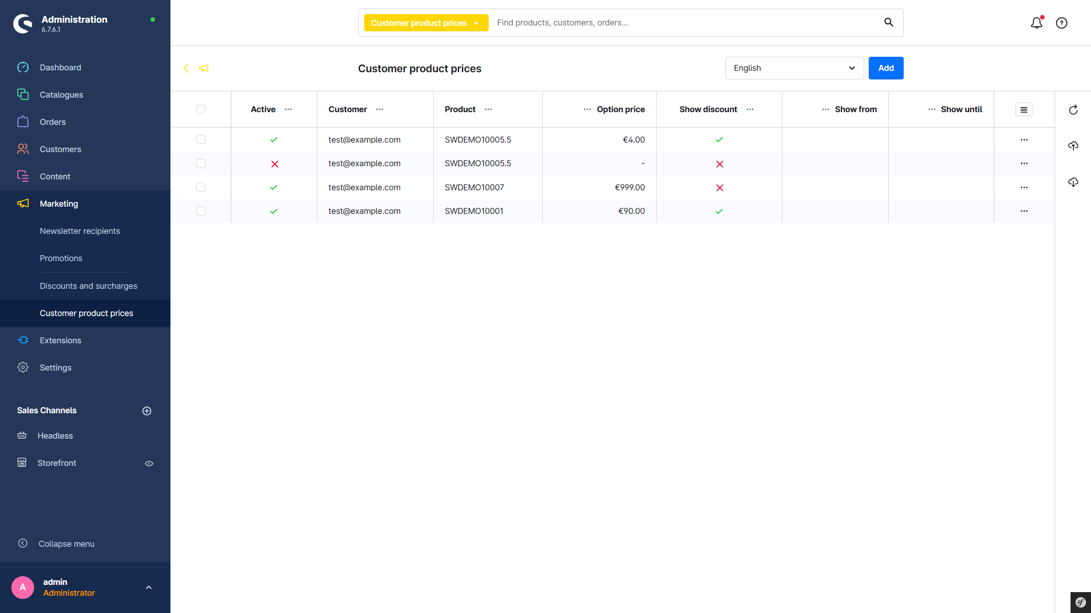The width and height of the screenshot is (1091, 613).
Task: Open the help question mark icon
Action: pyautogui.click(x=1061, y=23)
